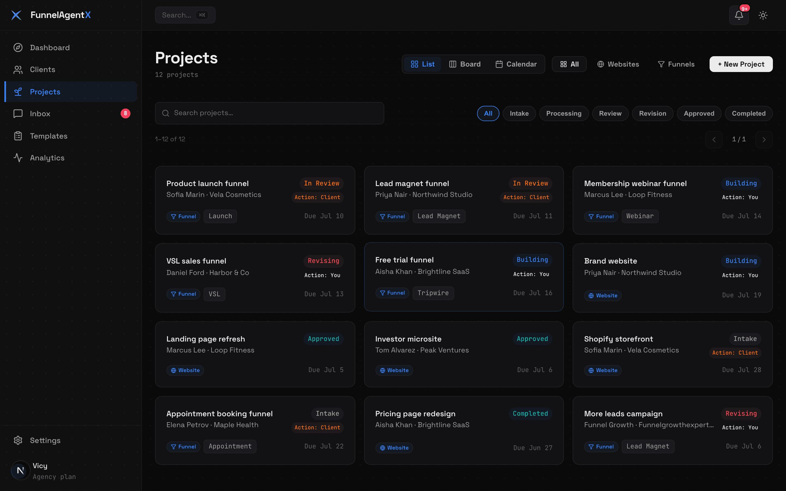
Task: Select the All status filter pill
Action: (x=488, y=113)
